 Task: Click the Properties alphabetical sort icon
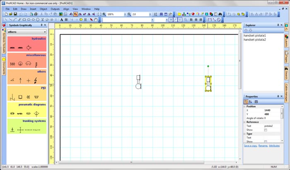[250, 102]
